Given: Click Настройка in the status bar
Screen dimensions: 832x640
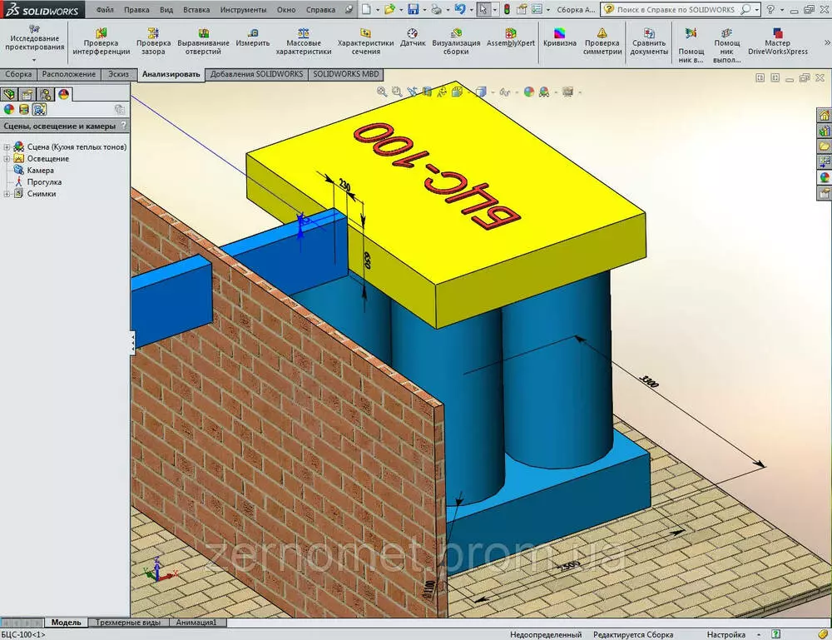Looking at the screenshot, I should 726,634.
